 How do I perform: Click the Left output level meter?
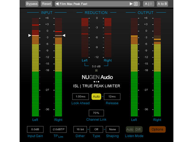coord(134,67)
